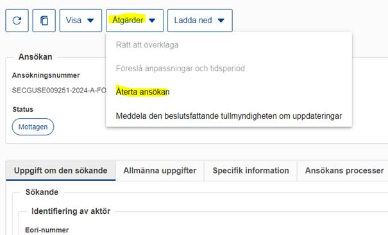The width and height of the screenshot is (388, 235).
Task: Click the Ansökan section heading
Action: coord(35,57)
